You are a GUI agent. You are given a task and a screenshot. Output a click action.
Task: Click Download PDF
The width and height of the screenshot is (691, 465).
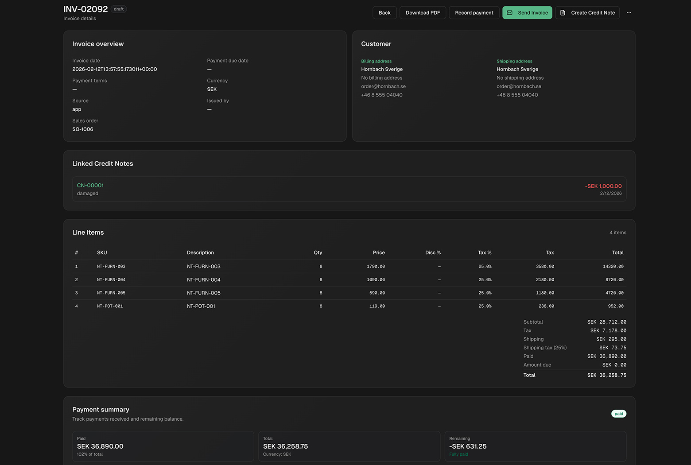[422, 12]
